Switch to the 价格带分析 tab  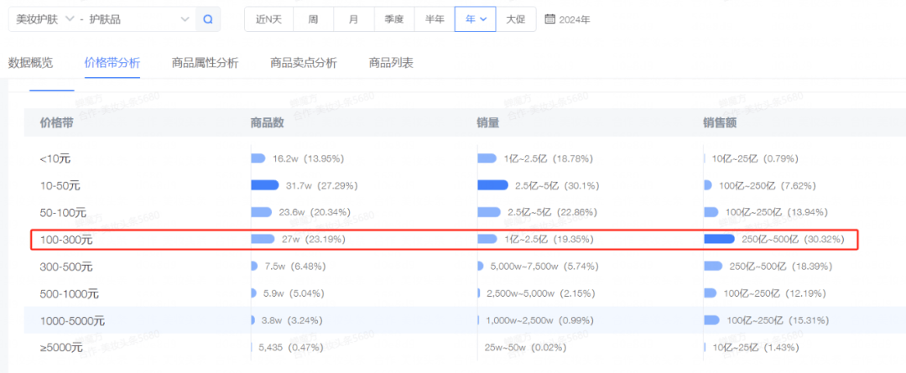click(112, 63)
